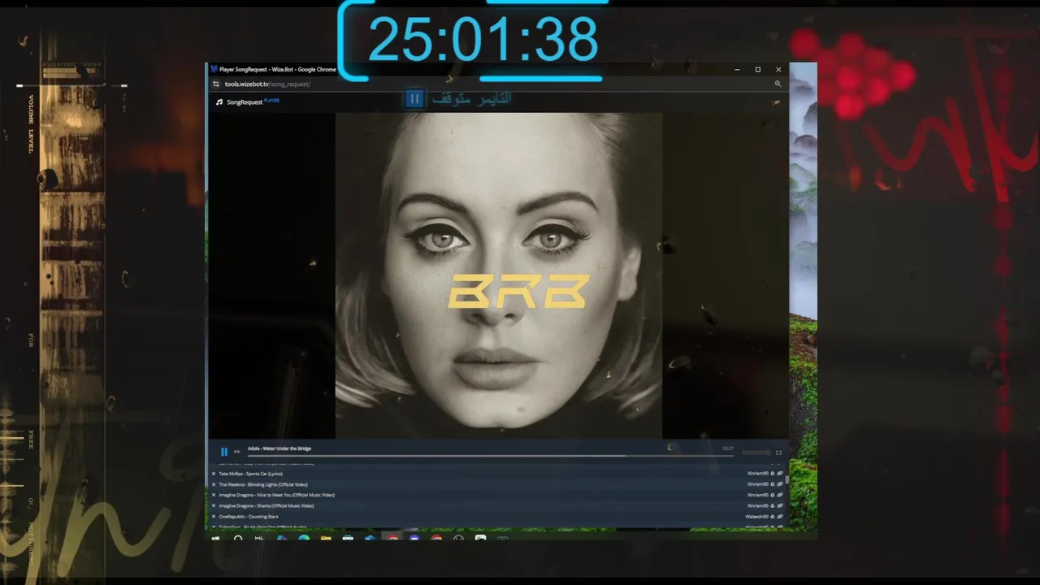The height and width of the screenshot is (585, 1040).
Task: Minimize the Player SongRequest Chrome window
Action: point(738,70)
